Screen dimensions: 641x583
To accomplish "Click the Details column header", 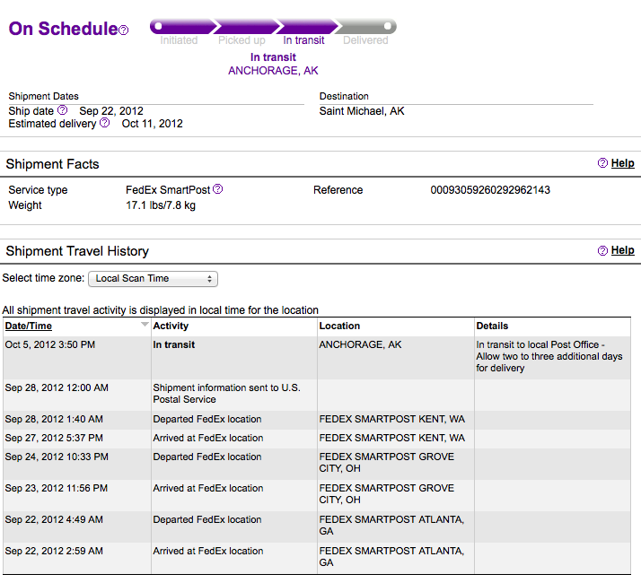I will tap(492, 326).
